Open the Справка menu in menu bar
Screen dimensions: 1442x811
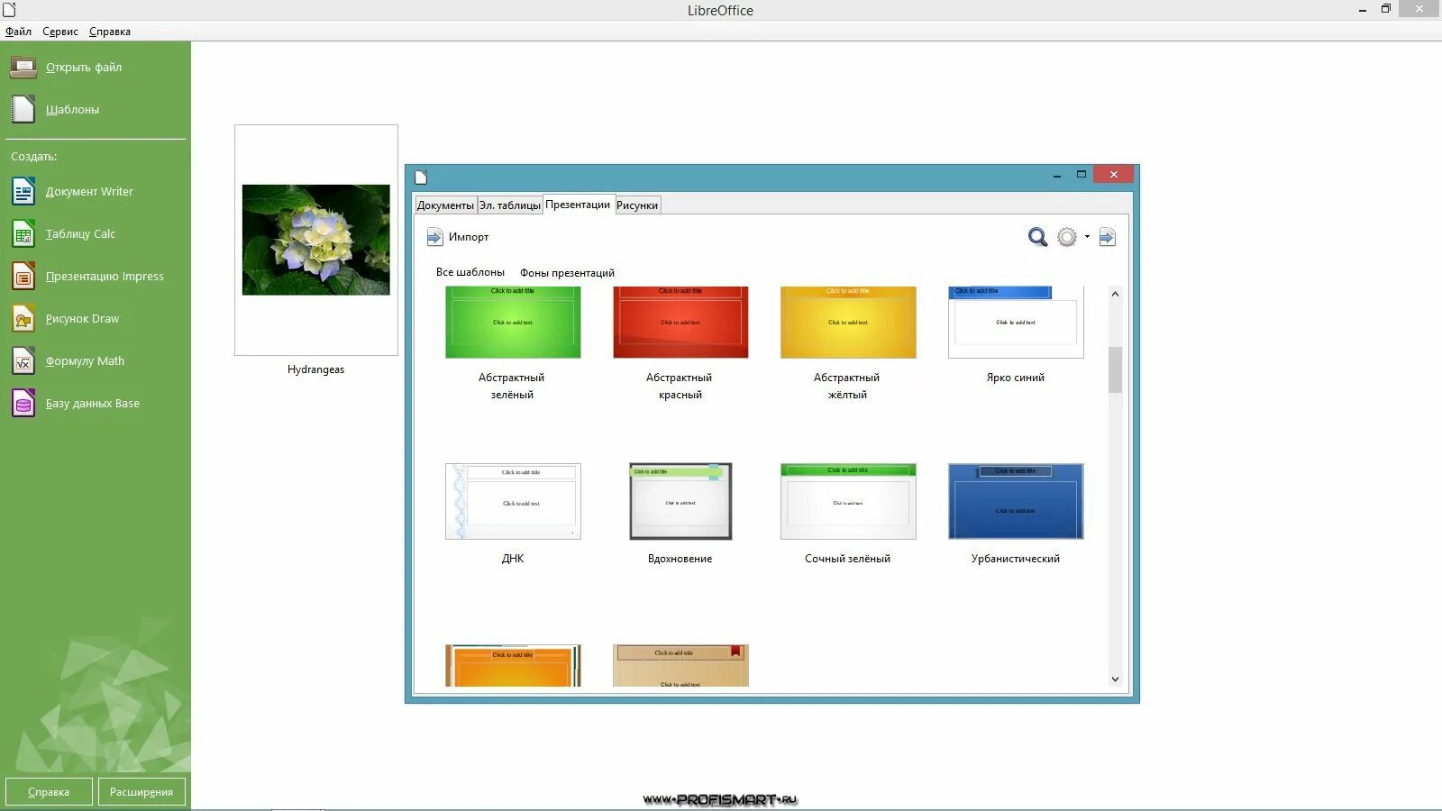(110, 32)
